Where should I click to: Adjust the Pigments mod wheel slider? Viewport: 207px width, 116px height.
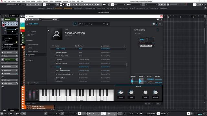34,95
